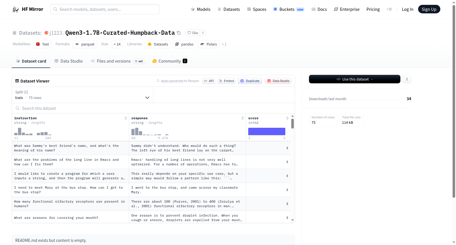Copy dataset name with the copy icon
This screenshot has height=245, width=456.
tap(179, 33)
